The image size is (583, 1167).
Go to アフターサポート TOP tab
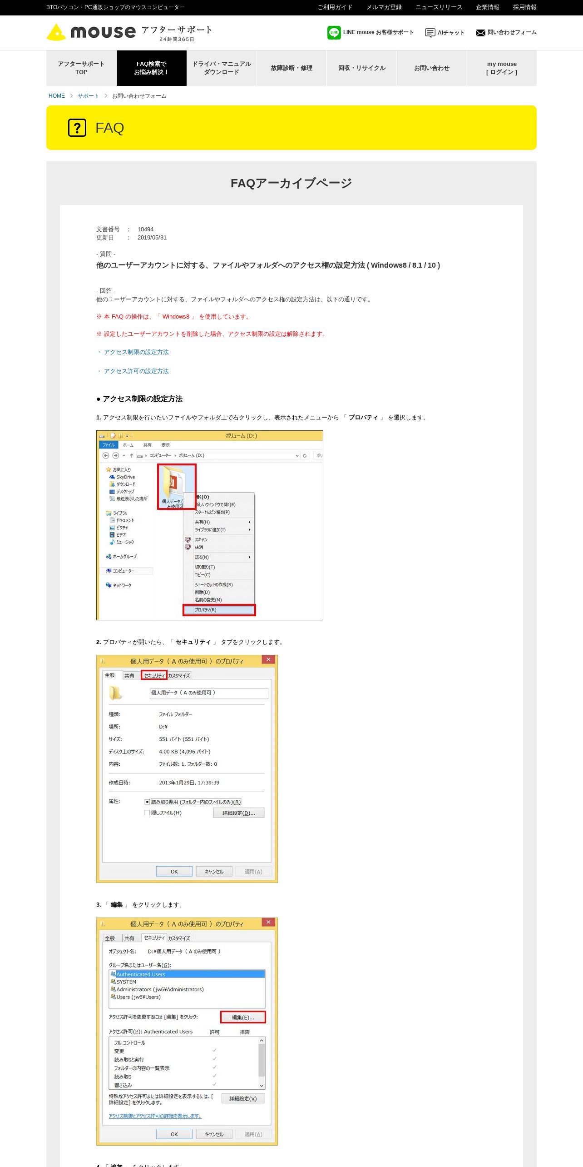[x=81, y=68]
